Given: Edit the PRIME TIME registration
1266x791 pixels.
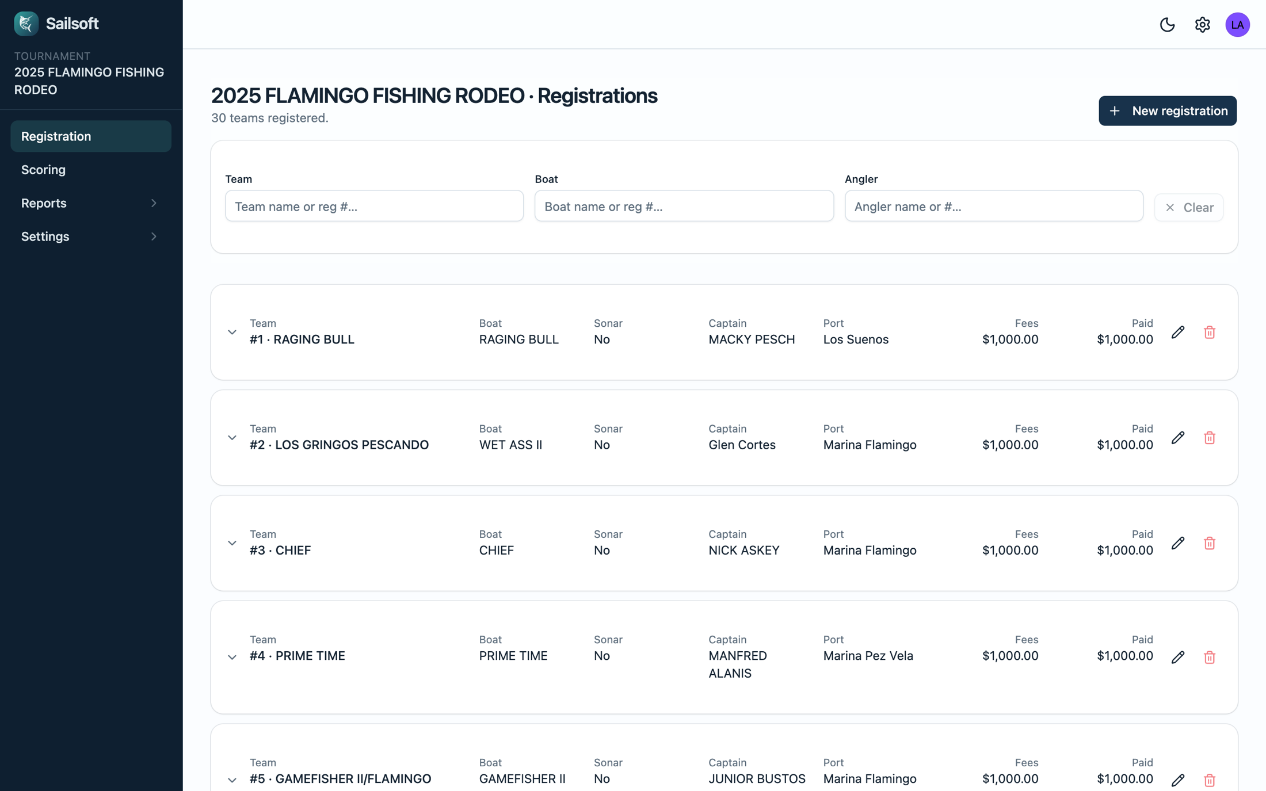Looking at the screenshot, I should tap(1178, 657).
